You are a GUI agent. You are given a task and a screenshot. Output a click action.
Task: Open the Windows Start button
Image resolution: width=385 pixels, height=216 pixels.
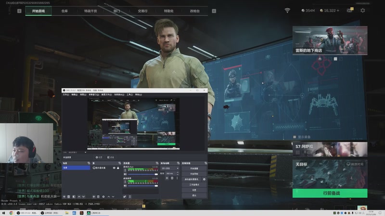(3, 213)
